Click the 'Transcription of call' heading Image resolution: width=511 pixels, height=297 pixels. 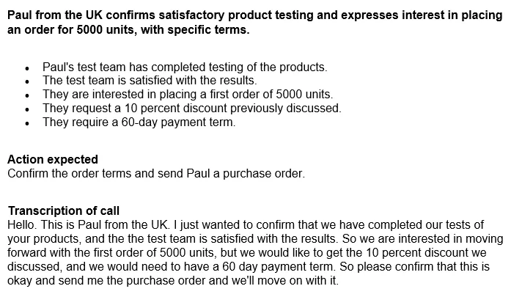(x=64, y=211)
